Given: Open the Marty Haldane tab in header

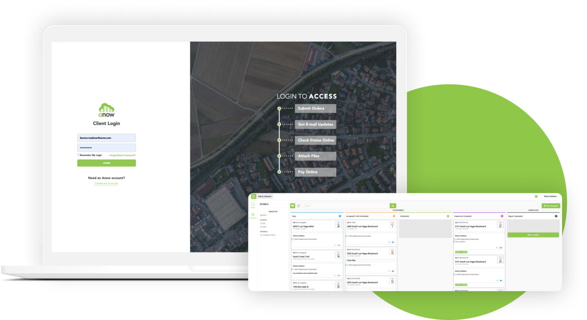Looking at the screenshot, I should click(x=265, y=196).
